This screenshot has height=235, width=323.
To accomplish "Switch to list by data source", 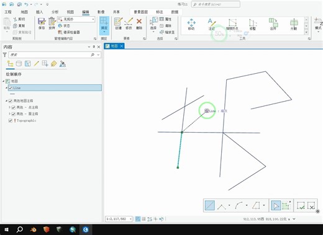I will (19, 64).
